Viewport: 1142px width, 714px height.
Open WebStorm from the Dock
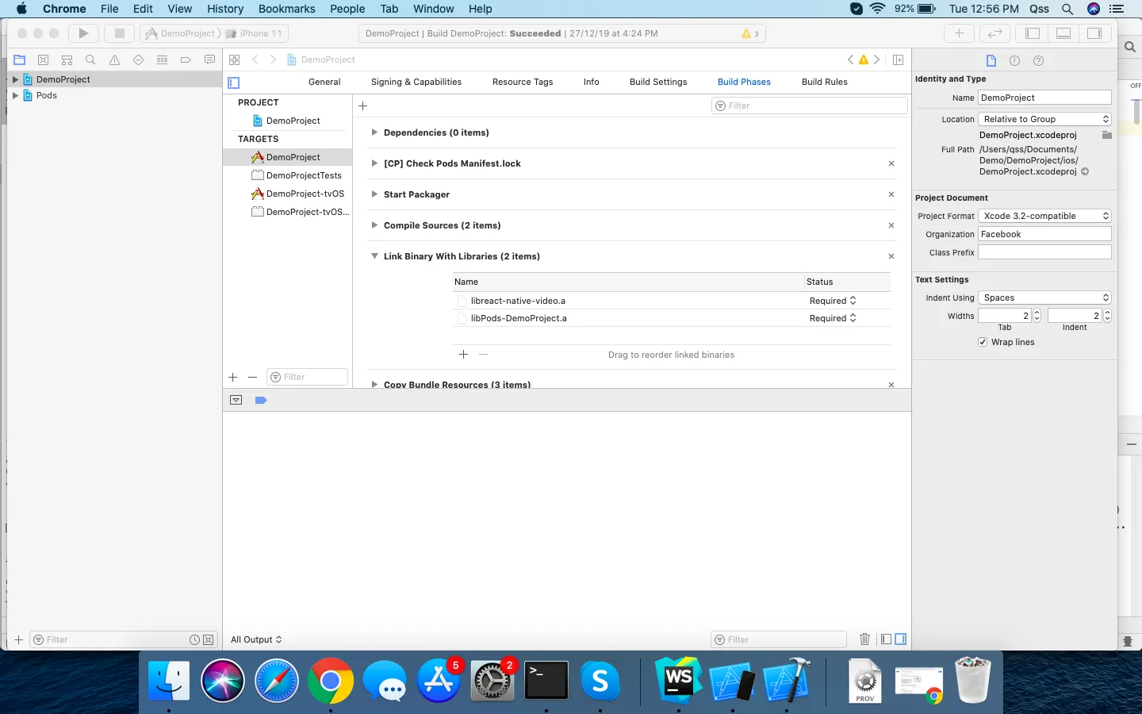tap(679, 680)
